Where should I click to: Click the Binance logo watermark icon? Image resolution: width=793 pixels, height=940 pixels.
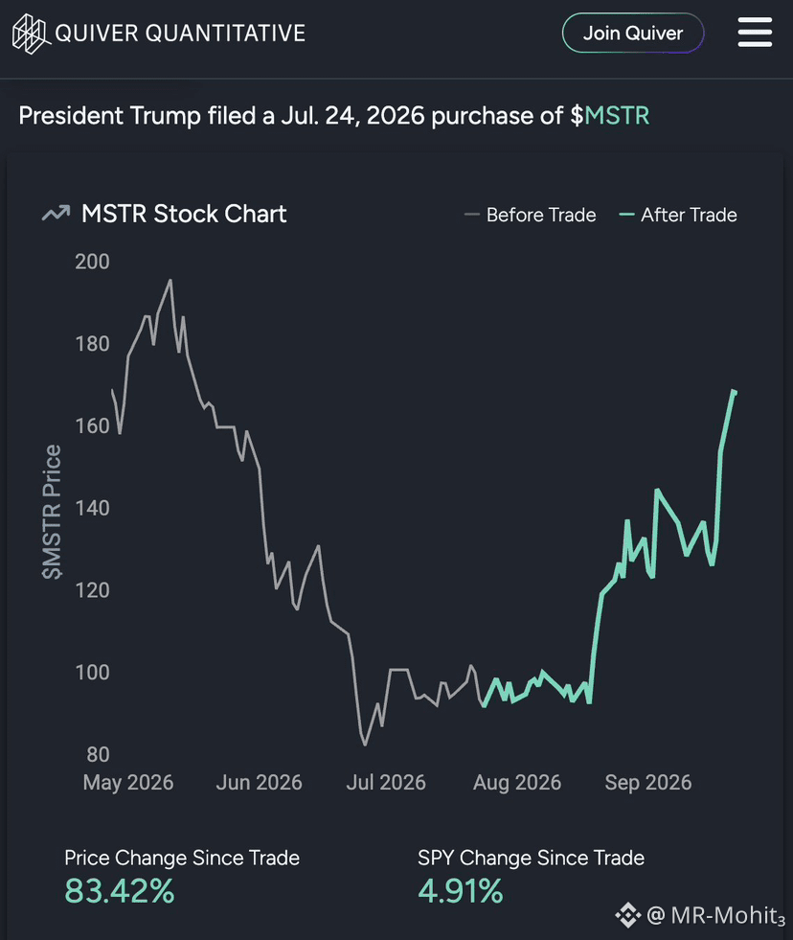(x=628, y=915)
